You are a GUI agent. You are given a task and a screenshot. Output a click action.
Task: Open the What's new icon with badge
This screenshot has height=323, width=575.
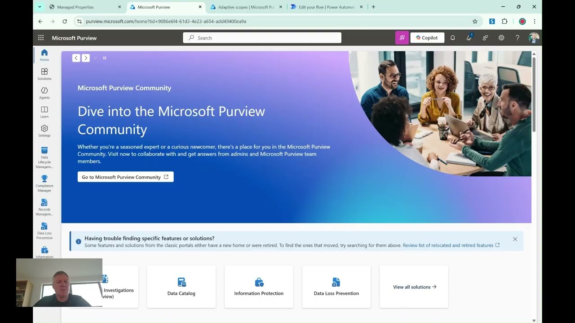point(469,38)
